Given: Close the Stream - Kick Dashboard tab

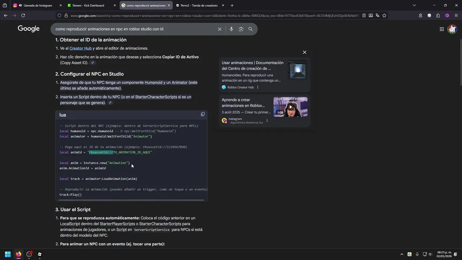Looking at the screenshot, I should [115, 5].
